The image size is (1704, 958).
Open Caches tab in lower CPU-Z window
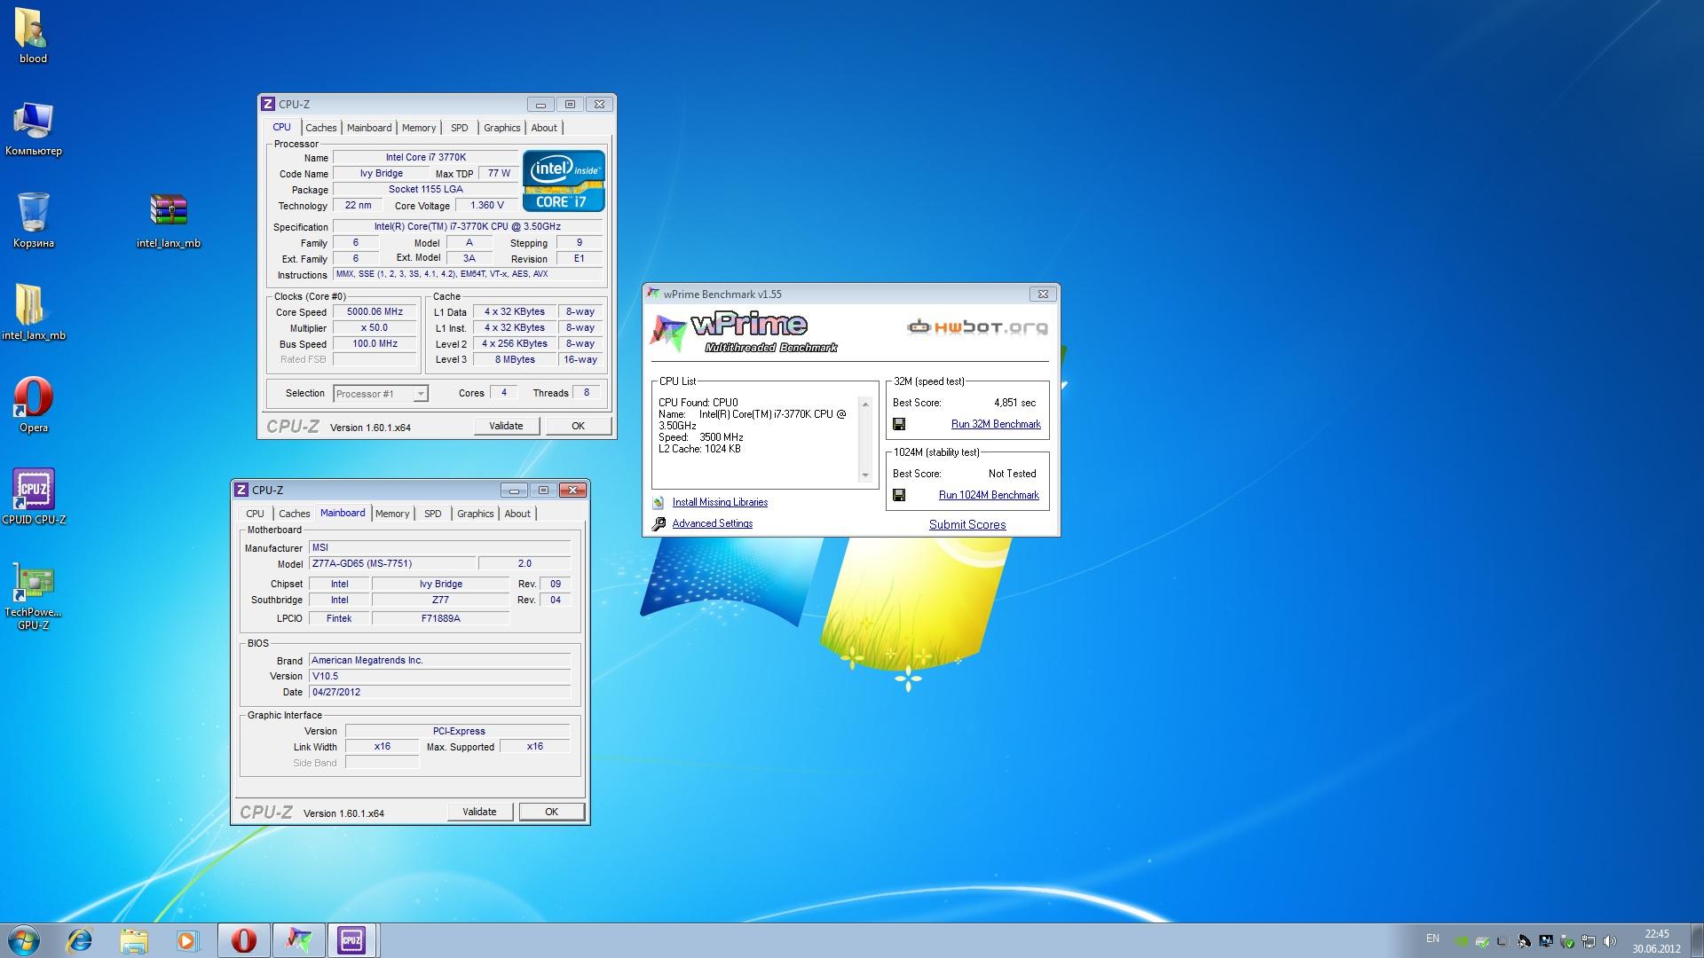pyautogui.click(x=295, y=514)
